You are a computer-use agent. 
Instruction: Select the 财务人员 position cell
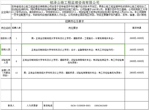6,49
